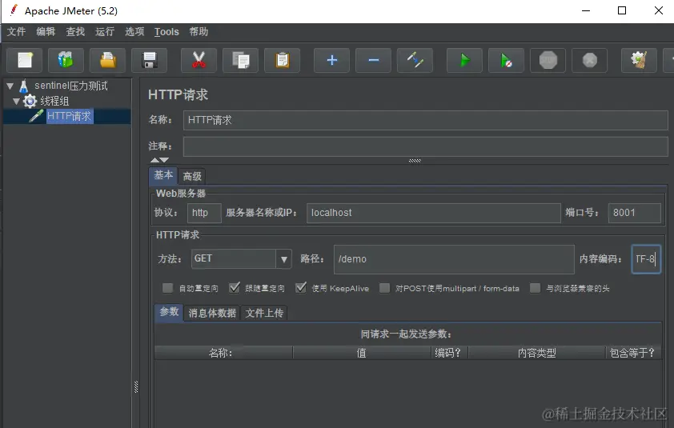
Task: Select the 消息体数据 tab
Action: [212, 313]
